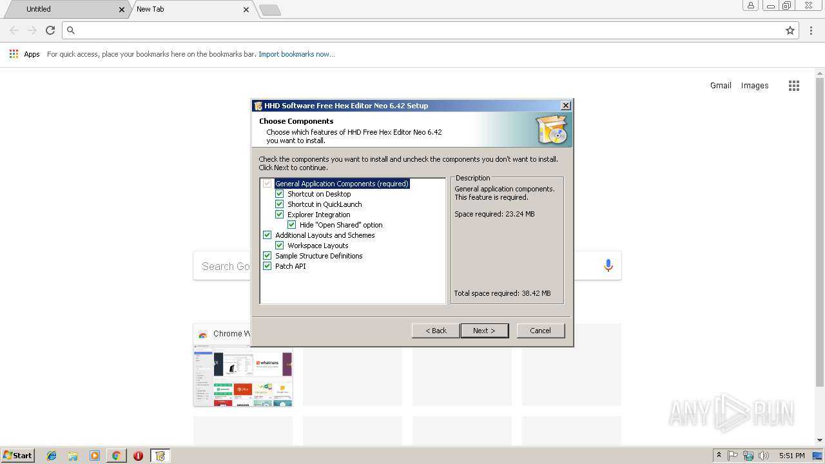Close the Hex Editor Neo Setup dialog
The width and height of the screenshot is (825, 464).
click(x=565, y=106)
